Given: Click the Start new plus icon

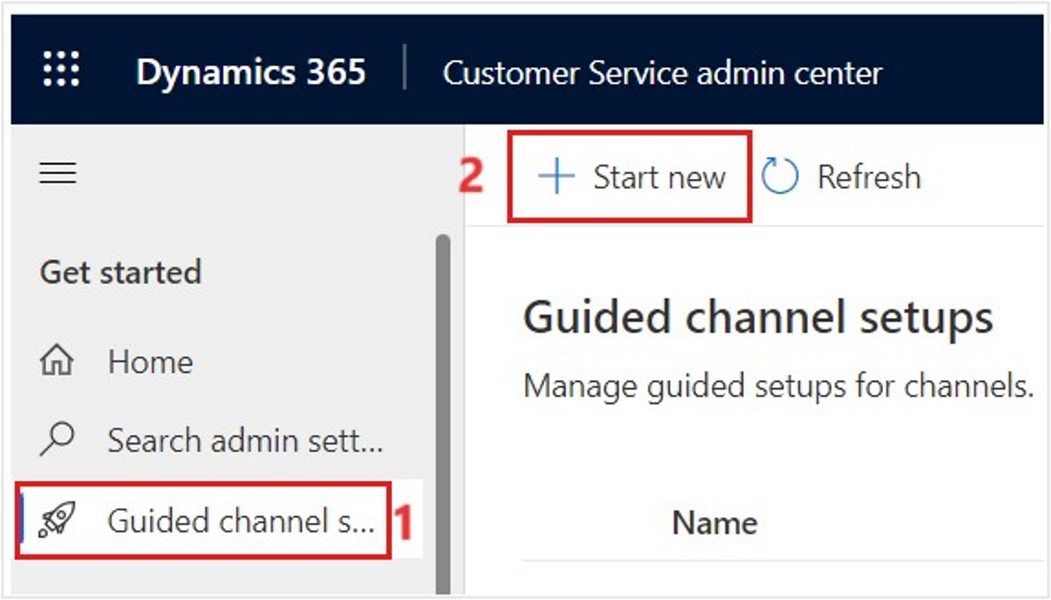Looking at the screenshot, I should pyautogui.click(x=556, y=176).
